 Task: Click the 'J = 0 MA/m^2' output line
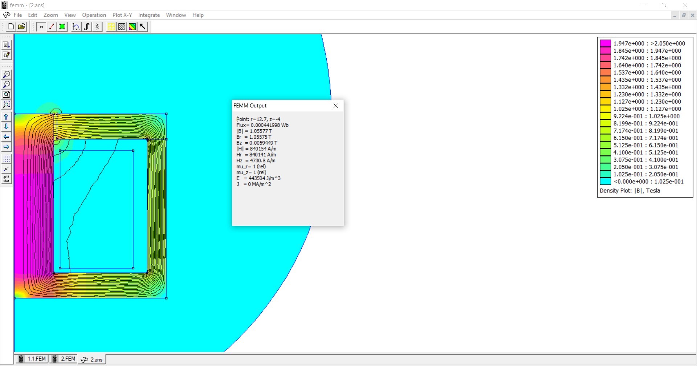click(254, 184)
